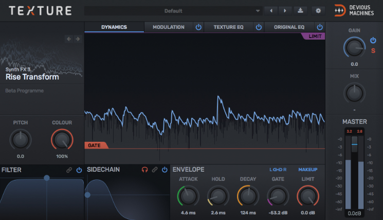The image size is (383, 220).
Task: Toggle the Texture EQ power button
Action: pyautogui.click(x=259, y=27)
